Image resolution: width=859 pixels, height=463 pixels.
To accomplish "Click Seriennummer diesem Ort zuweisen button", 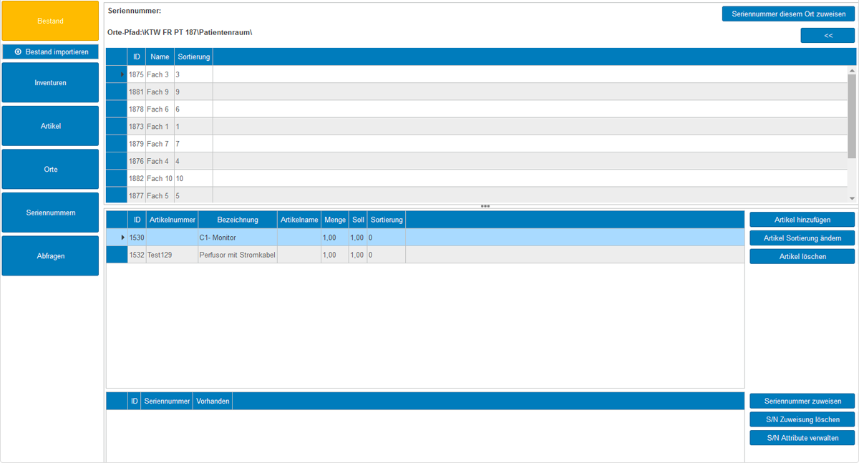I will (788, 14).
